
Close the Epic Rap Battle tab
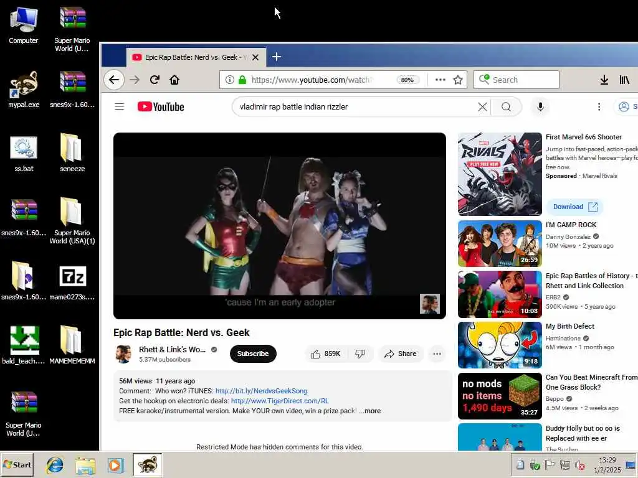[255, 57]
